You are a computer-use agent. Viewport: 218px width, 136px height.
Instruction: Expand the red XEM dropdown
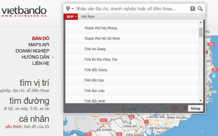pos(71,17)
